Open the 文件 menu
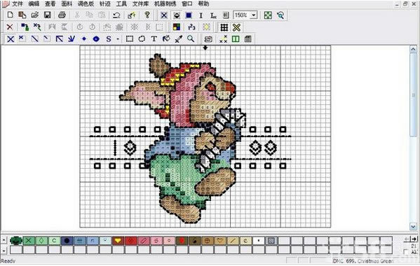Viewport: 420px width, 266px height. (x=18, y=3)
